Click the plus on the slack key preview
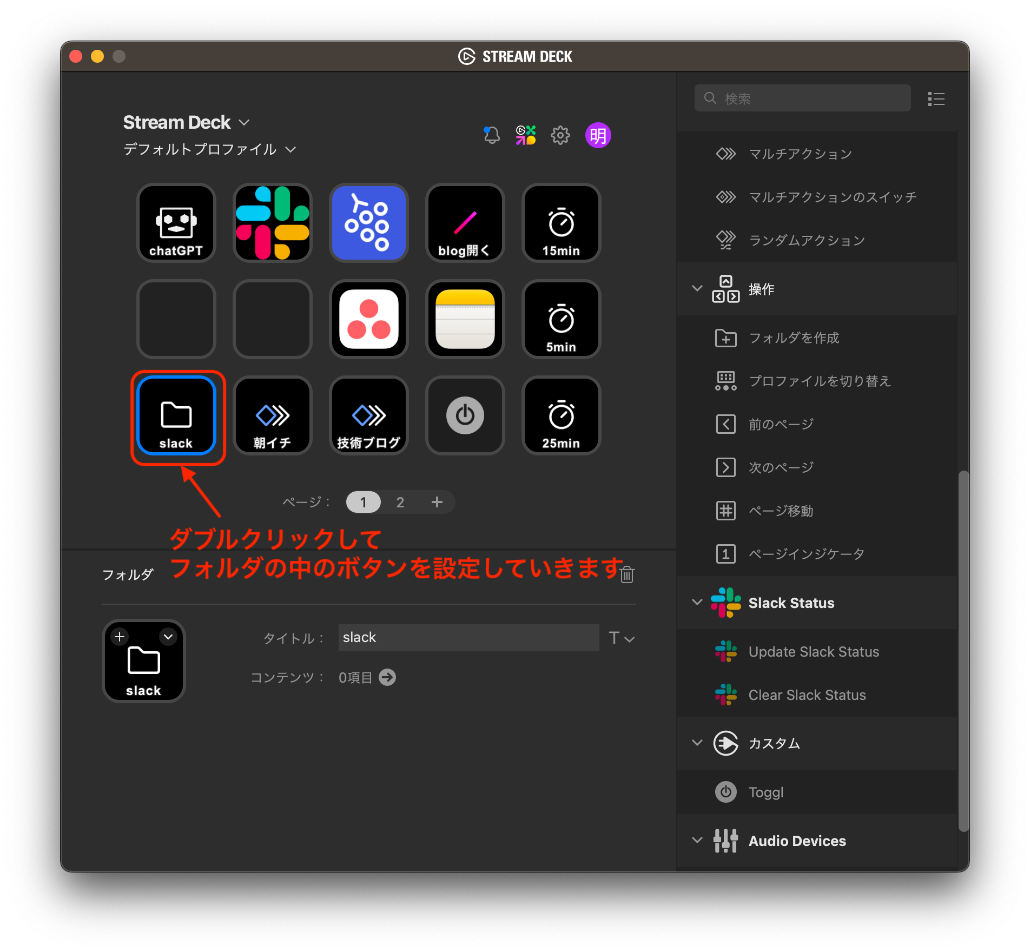This screenshot has width=1030, height=952. [x=120, y=637]
